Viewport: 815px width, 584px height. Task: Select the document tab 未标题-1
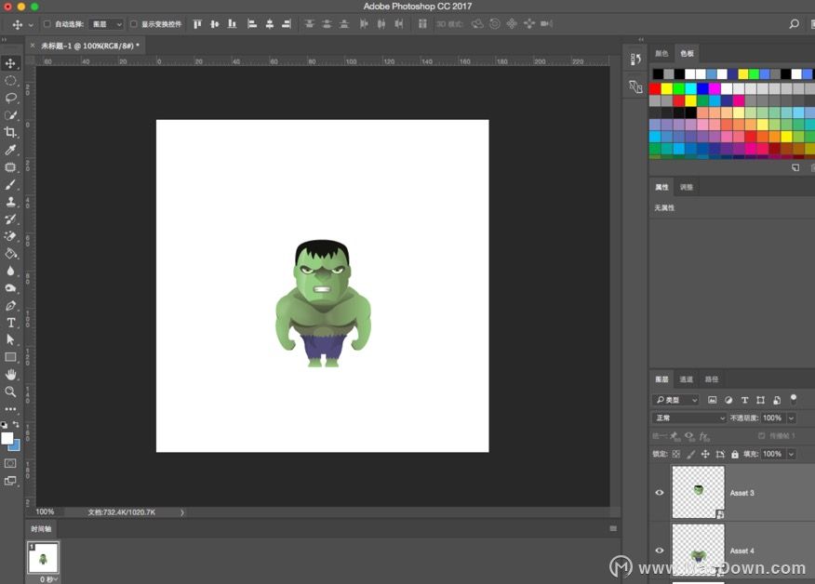pyautogui.click(x=89, y=46)
